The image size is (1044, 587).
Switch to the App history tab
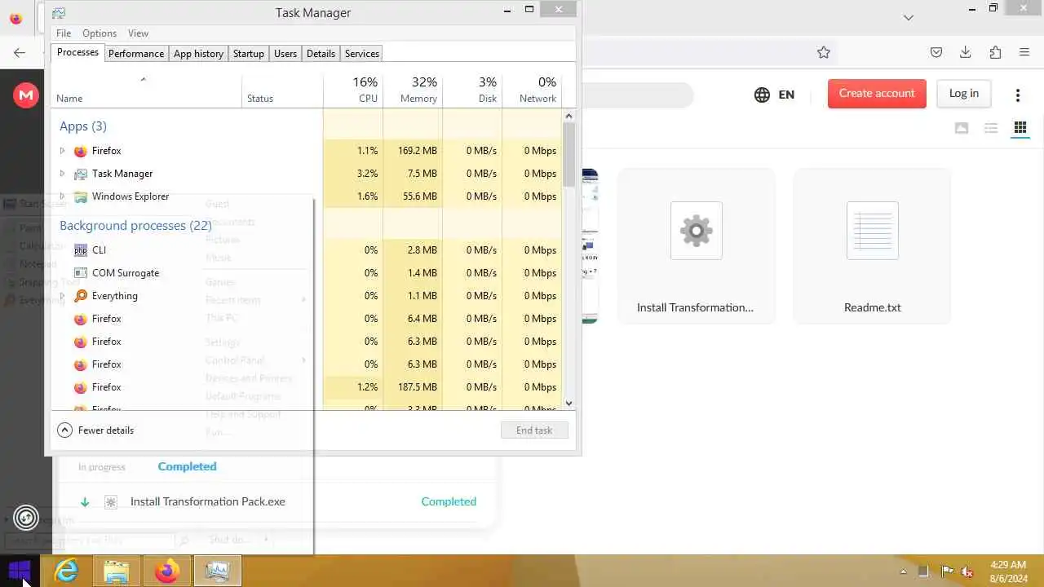tap(198, 54)
